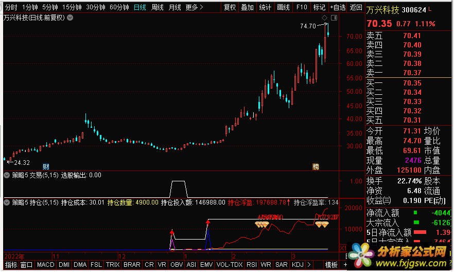Viewport: 455px width, 272px height.
Task: Select the SAR indicator
Action: click(281, 265)
